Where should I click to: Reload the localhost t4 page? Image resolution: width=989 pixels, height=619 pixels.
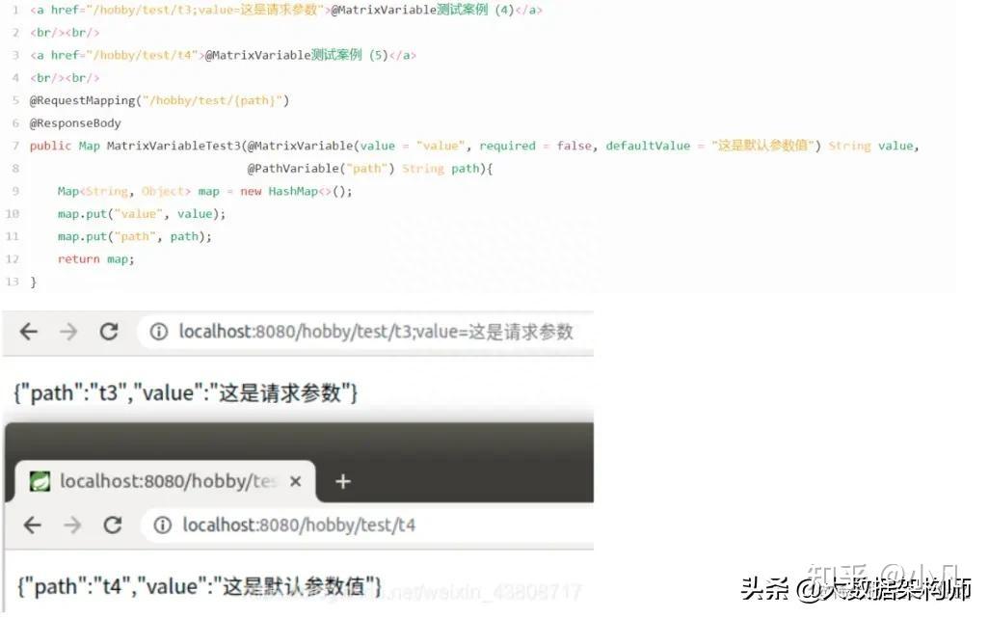pos(112,525)
